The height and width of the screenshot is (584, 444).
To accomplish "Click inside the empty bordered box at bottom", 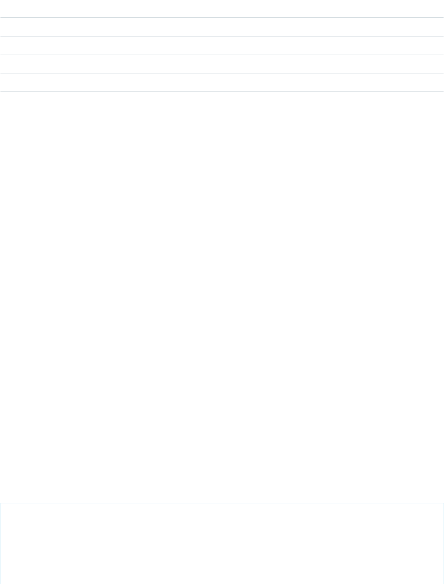I will (222, 543).
